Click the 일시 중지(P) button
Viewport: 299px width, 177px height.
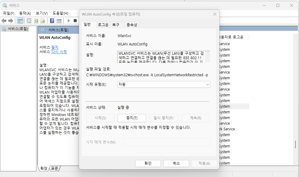pyautogui.click(x=164, y=118)
